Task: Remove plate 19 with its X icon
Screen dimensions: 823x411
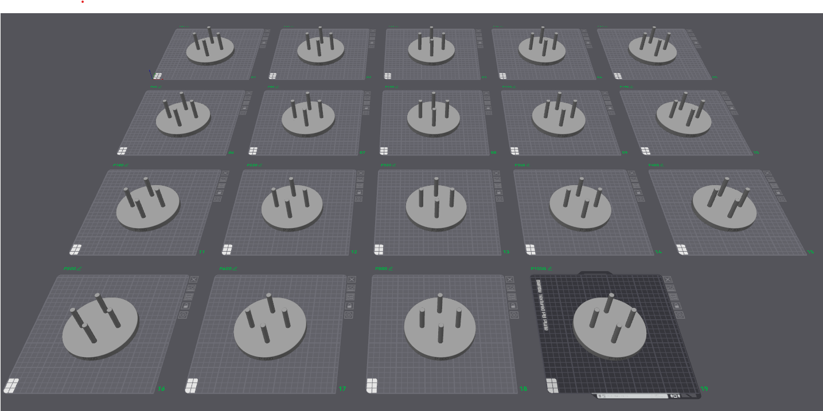Action: (x=667, y=279)
